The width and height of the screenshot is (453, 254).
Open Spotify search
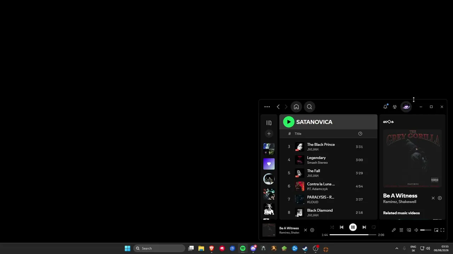click(309, 107)
